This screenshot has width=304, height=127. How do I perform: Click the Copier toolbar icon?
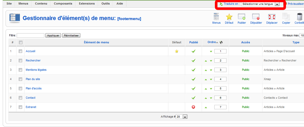[286, 18]
